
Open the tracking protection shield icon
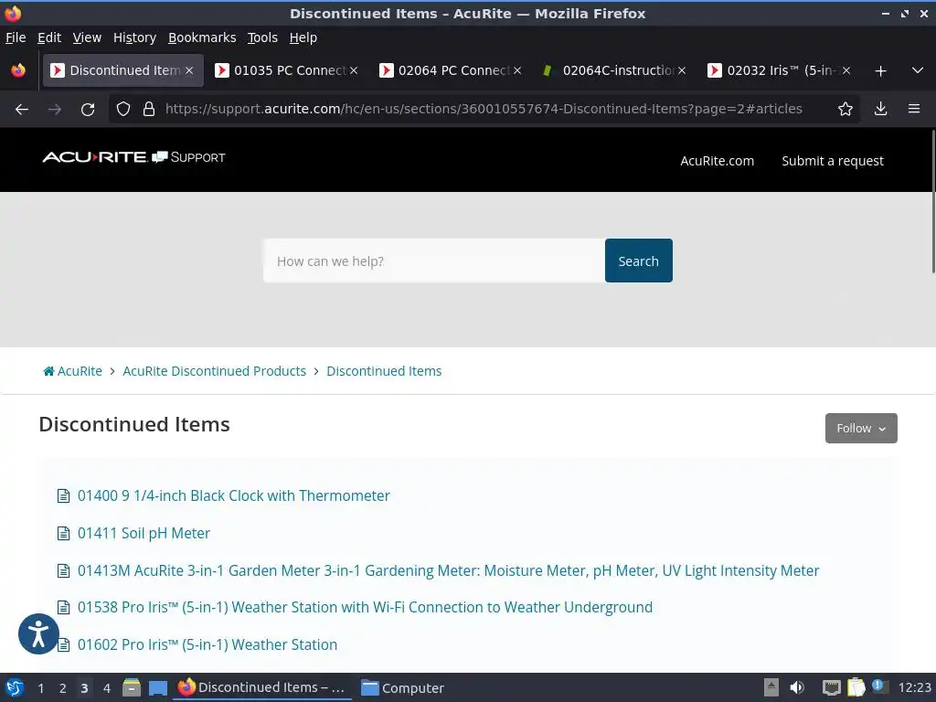[123, 110]
